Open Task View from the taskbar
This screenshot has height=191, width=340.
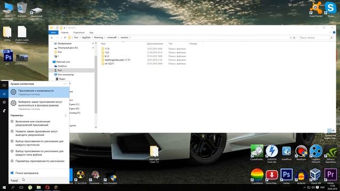[21, 187]
